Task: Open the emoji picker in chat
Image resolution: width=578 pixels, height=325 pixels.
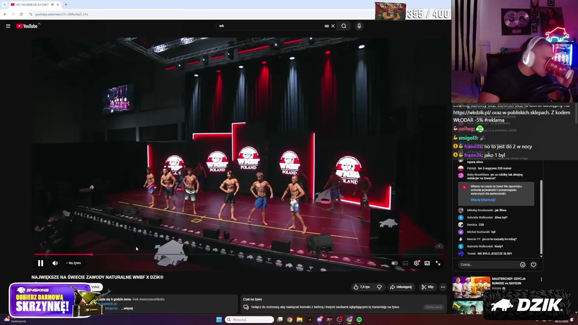Action: (x=523, y=265)
